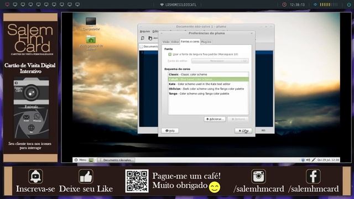Screen dimensions: 354x199
Task: Click the Adicionar button
Action: pos(215,119)
